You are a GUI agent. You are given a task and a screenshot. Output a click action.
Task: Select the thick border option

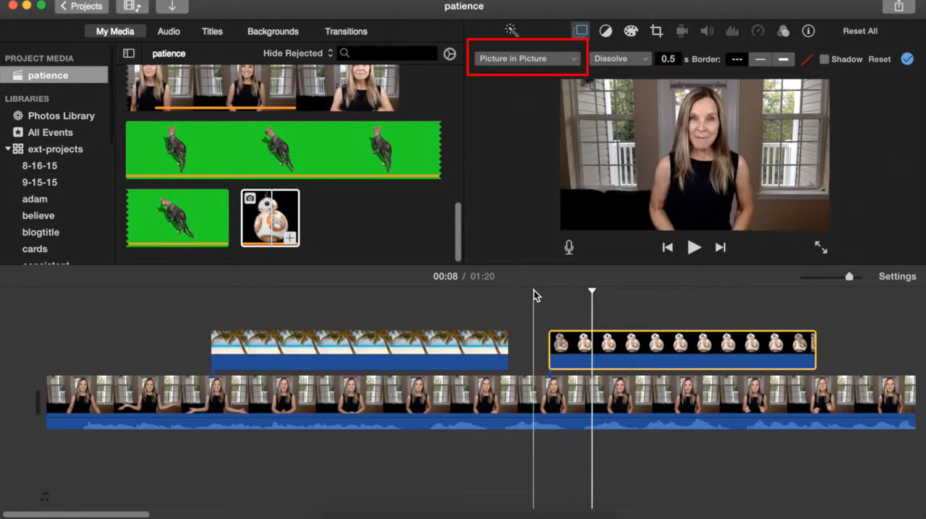[x=783, y=59]
